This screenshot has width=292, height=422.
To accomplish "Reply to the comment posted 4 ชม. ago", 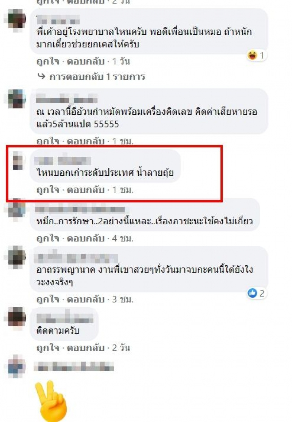I will pos(85,238).
